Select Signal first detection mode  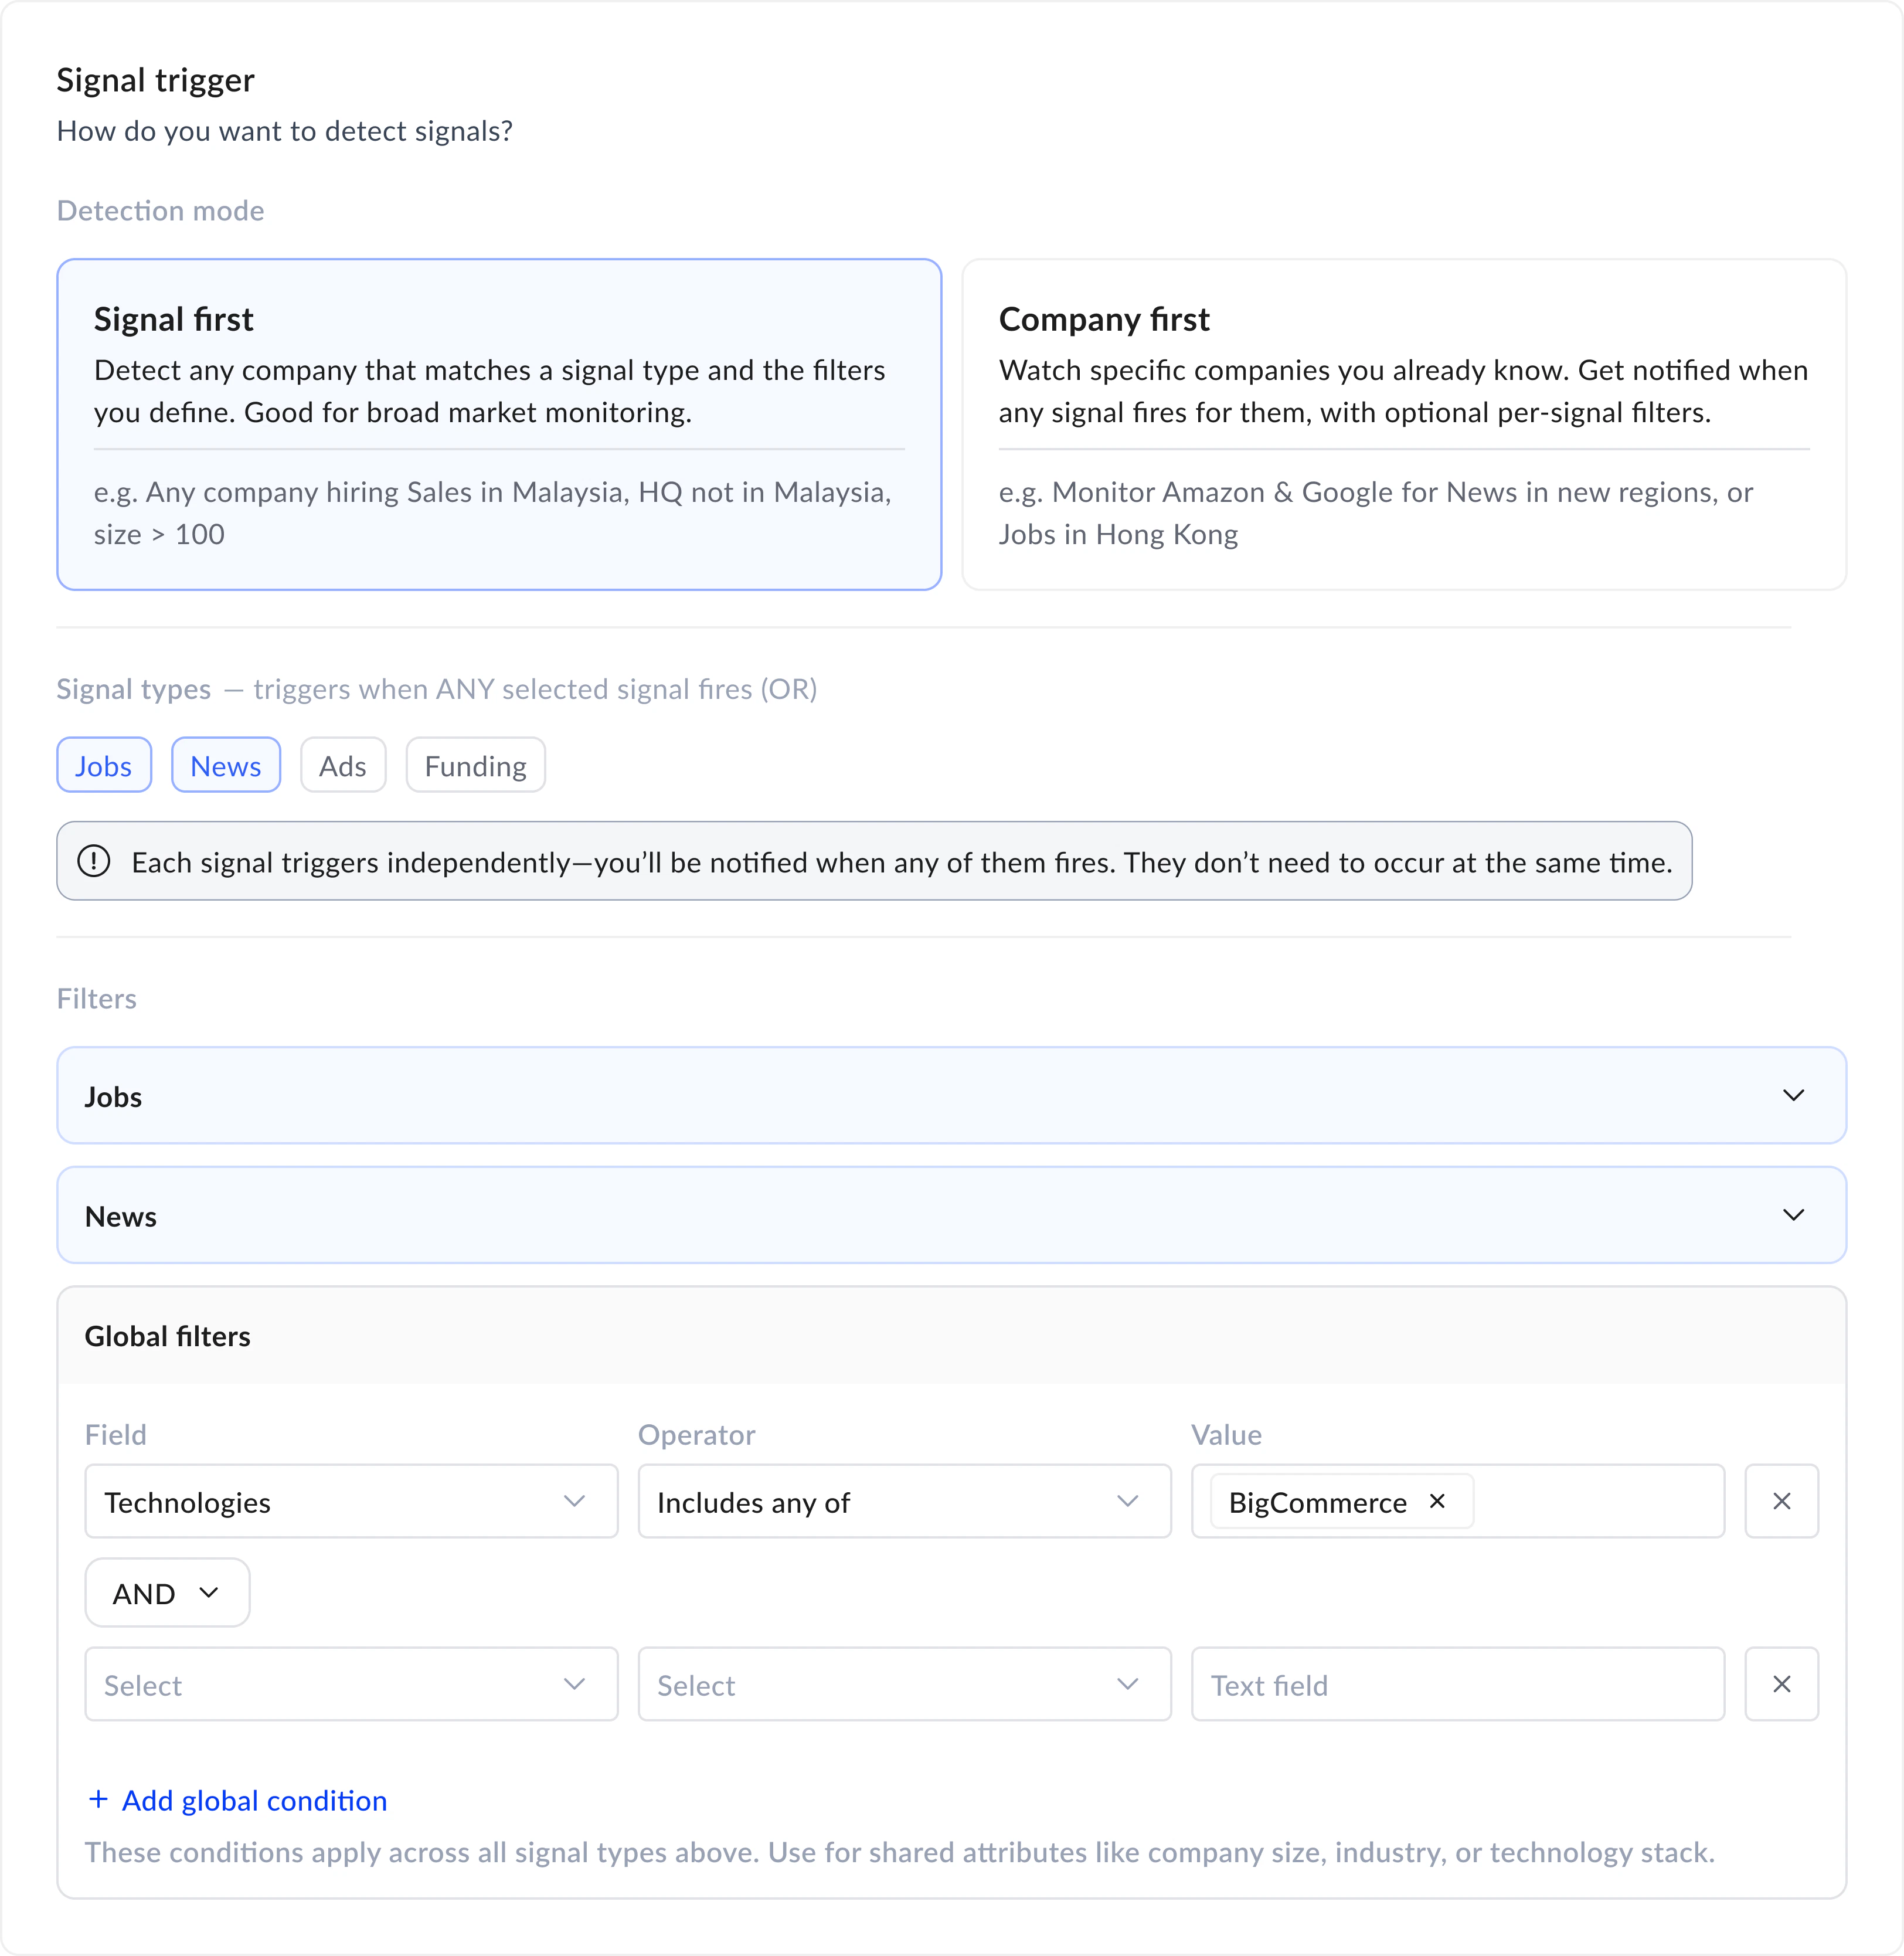point(499,424)
